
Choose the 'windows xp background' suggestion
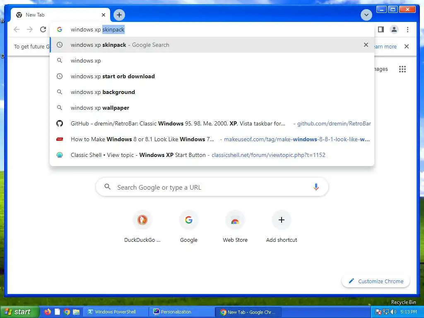point(212,92)
